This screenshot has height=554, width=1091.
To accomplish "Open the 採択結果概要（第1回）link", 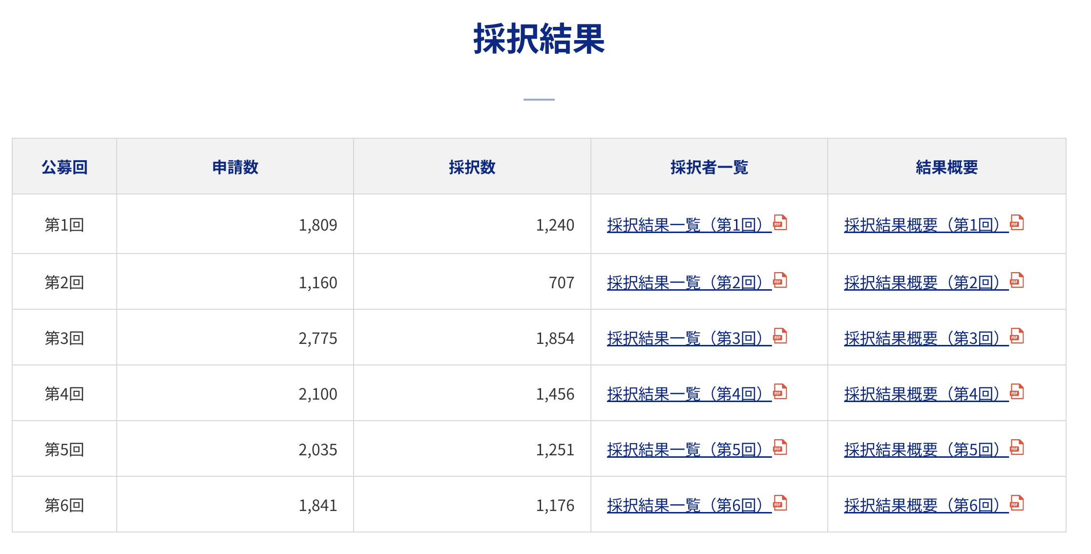I will 926,225.
